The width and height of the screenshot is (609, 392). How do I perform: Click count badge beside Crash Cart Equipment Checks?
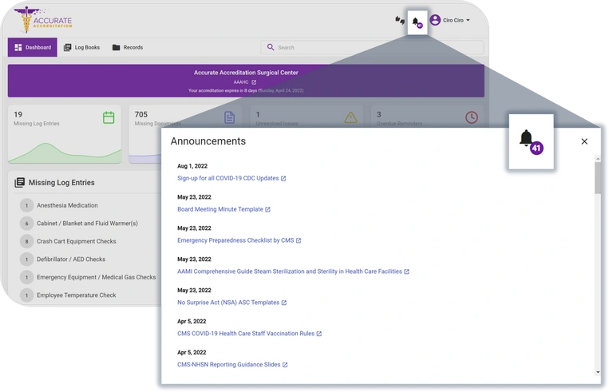pyautogui.click(x=26, y=241)
